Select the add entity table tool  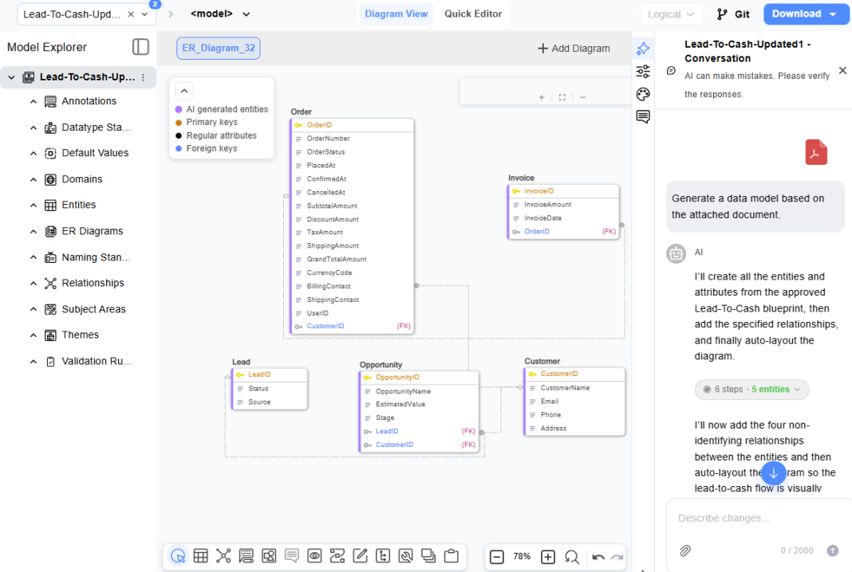[x=200, y=556]
